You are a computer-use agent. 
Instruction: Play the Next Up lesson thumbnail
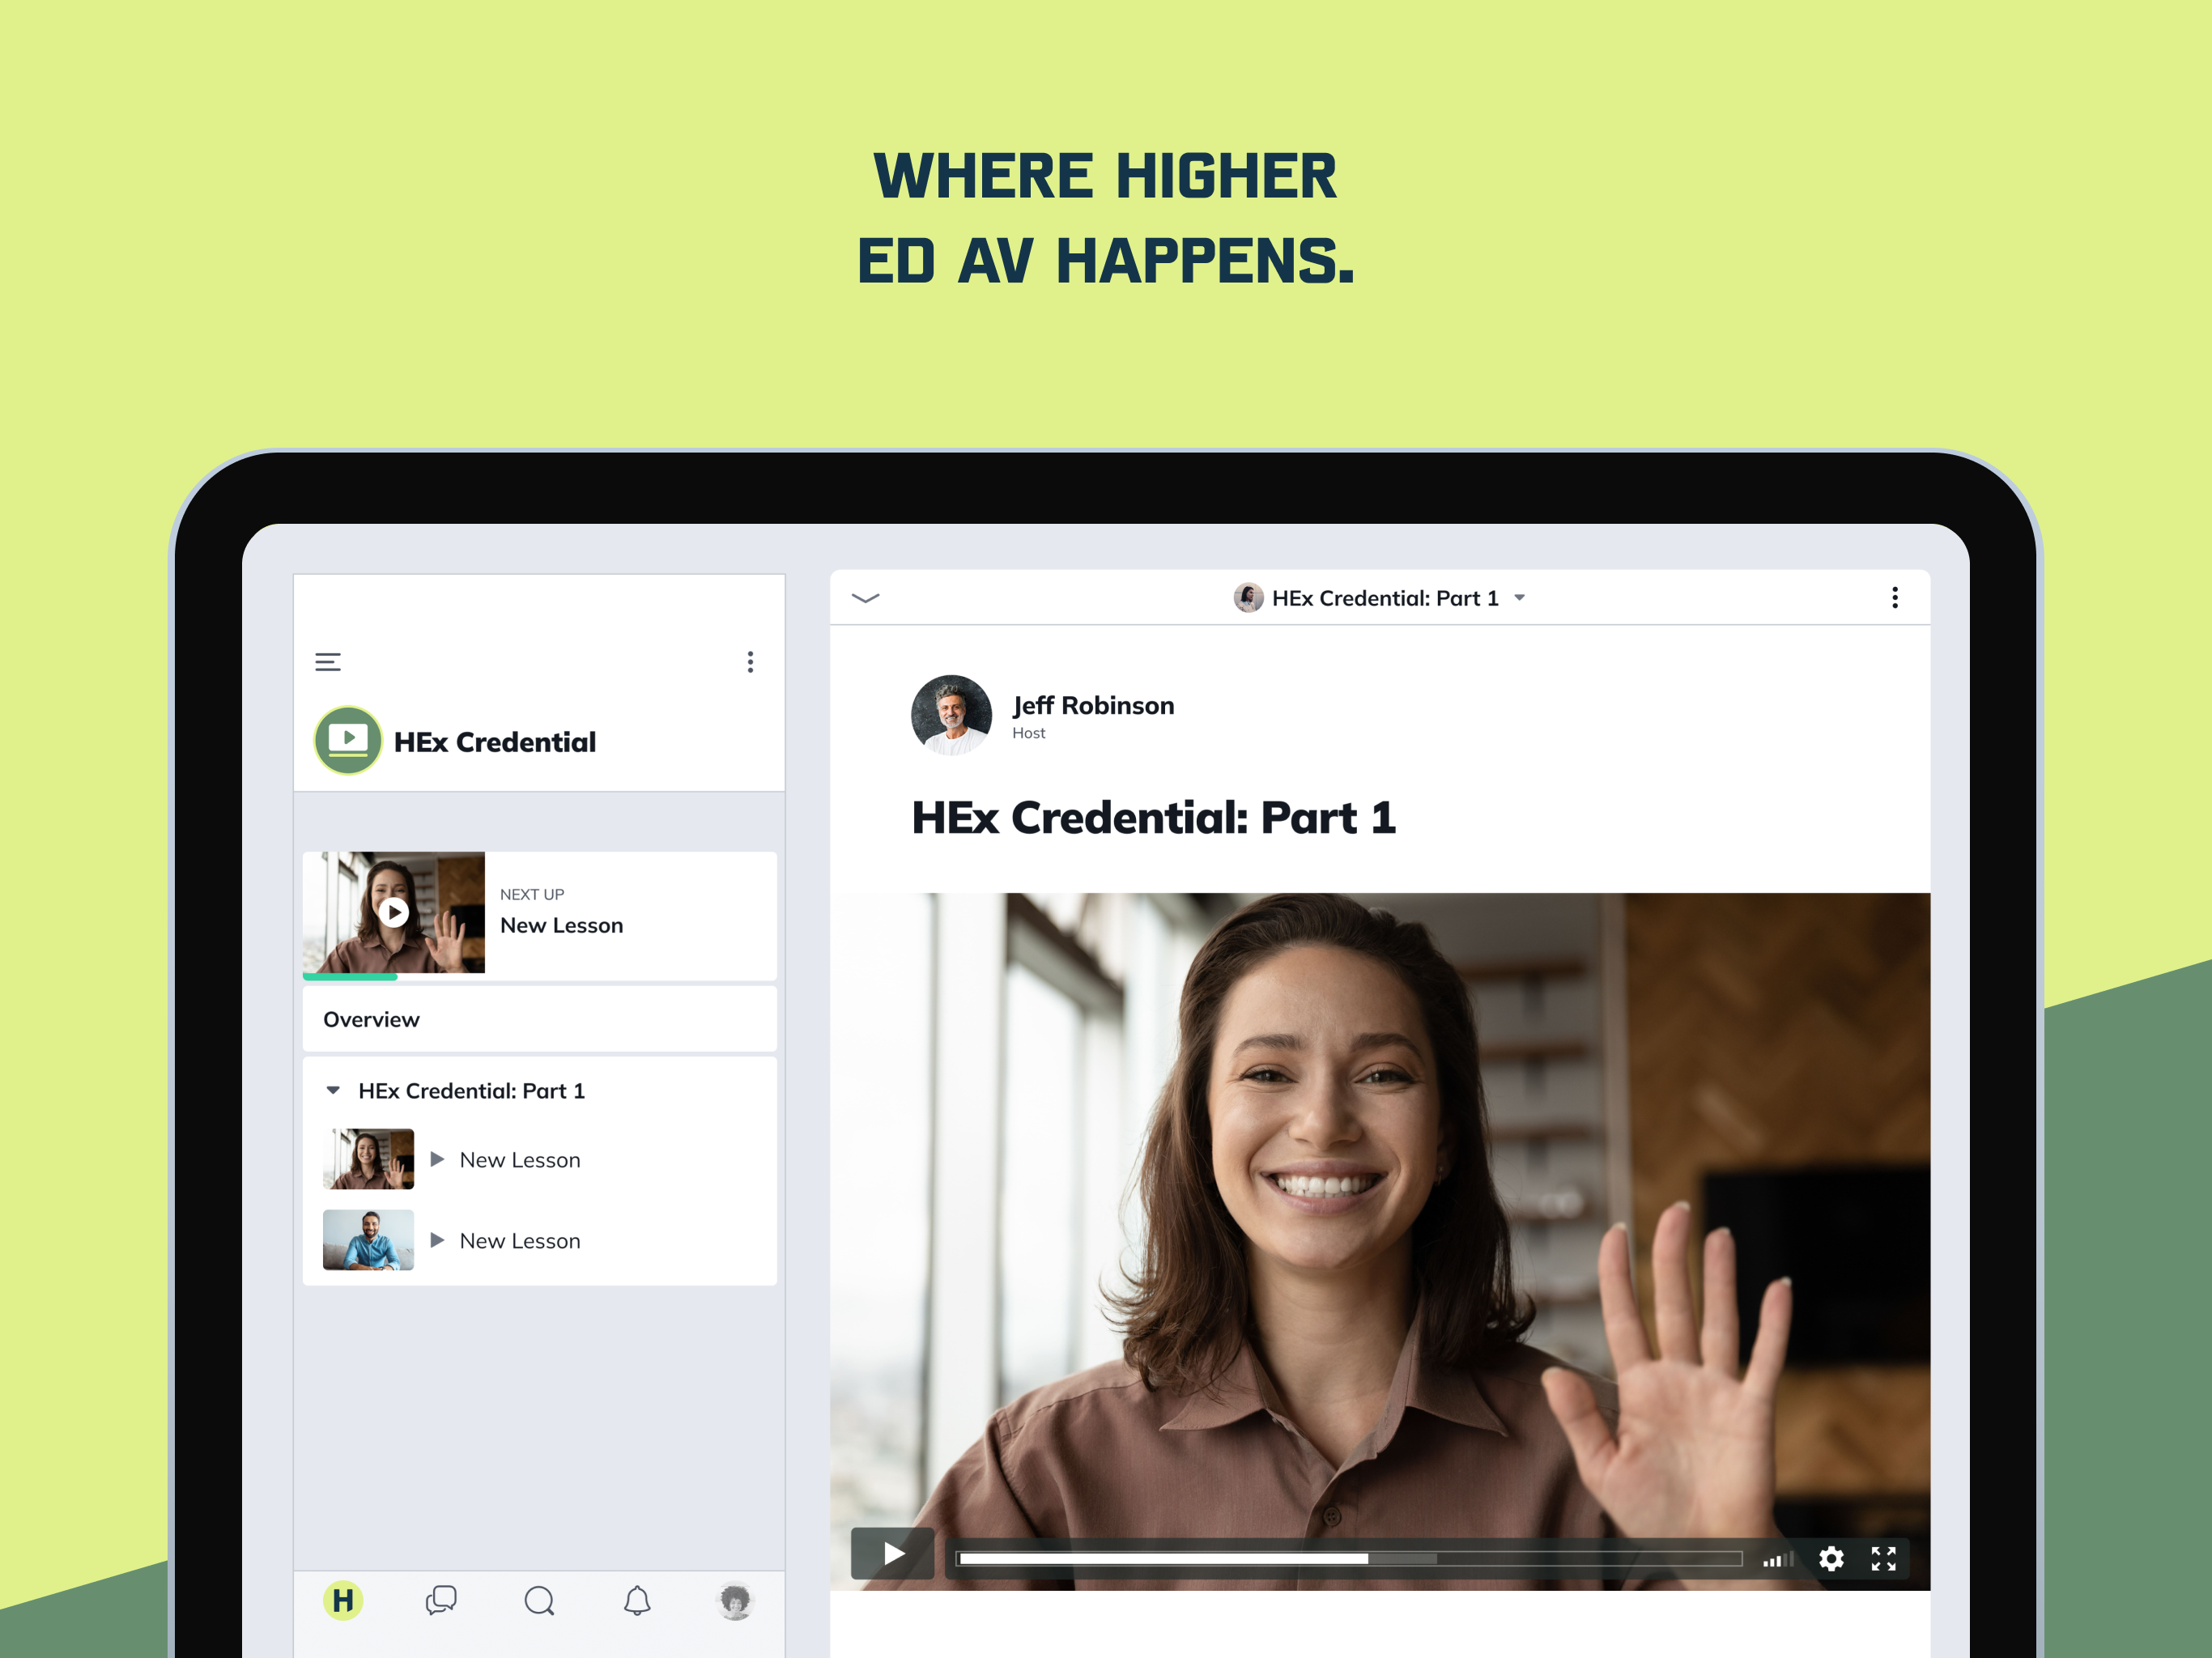(x=394, y=913)
